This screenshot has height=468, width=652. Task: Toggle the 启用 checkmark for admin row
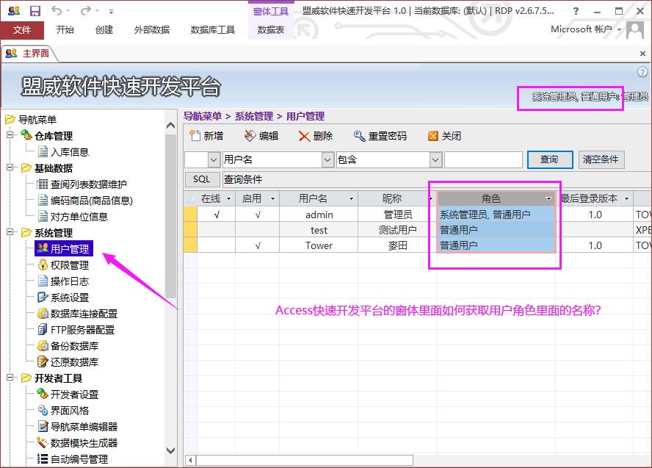258,215
